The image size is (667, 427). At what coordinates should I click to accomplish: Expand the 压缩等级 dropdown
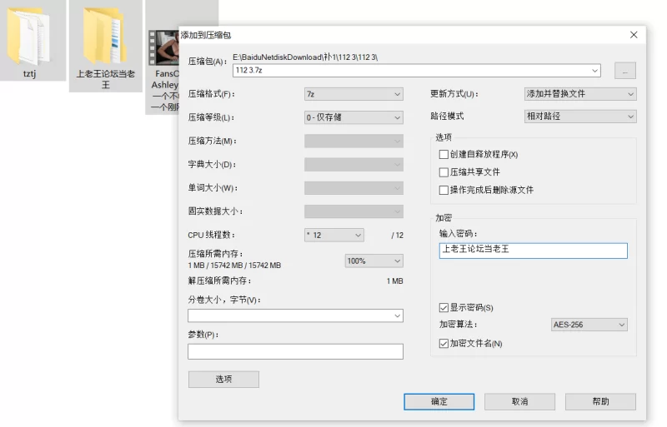tap(354, 117)
